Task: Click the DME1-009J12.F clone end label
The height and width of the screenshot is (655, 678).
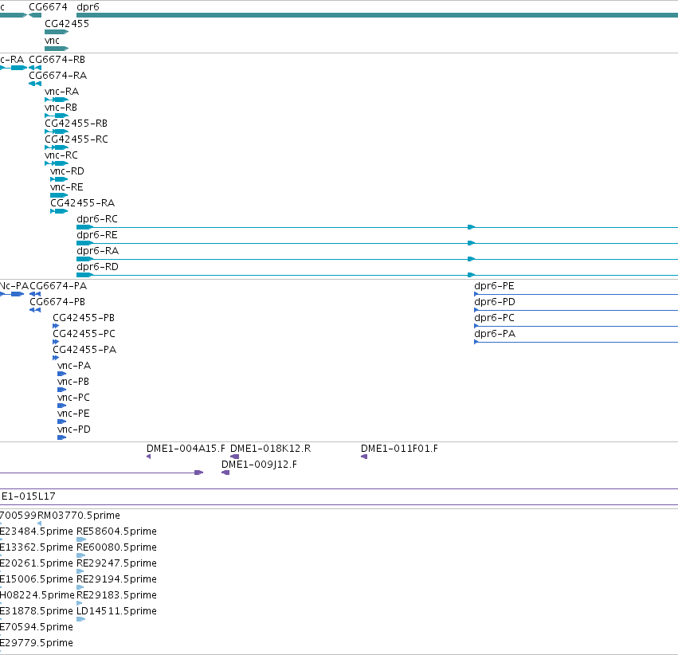Action: (260, 465)
